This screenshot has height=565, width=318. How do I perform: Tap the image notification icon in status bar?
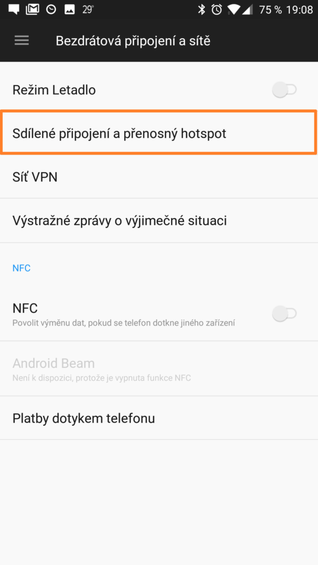(x=69, y=10)
